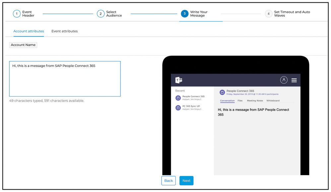The width and height of the screenshot is (331, 192).
Task: Click the preview message text
Action: 253,112
